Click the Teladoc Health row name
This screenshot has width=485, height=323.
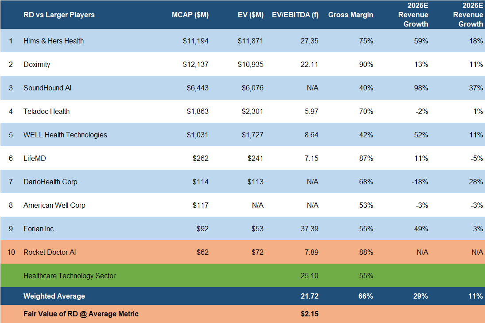[47, 111]
